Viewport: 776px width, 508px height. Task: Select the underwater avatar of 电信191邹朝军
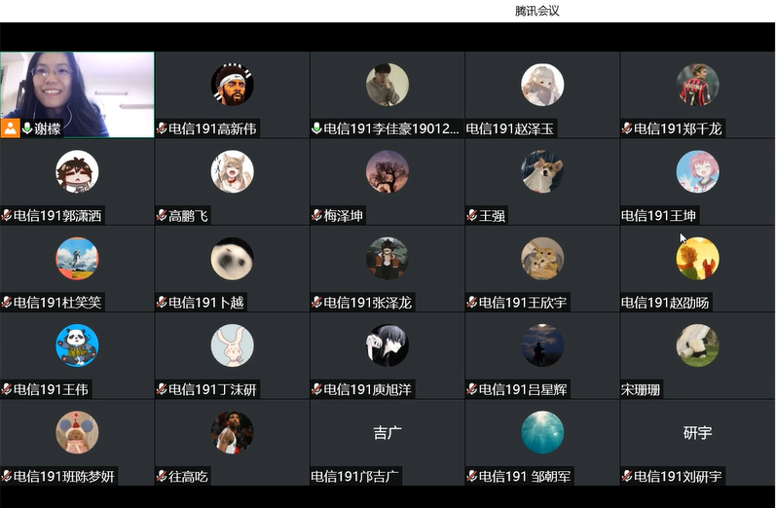542,432
